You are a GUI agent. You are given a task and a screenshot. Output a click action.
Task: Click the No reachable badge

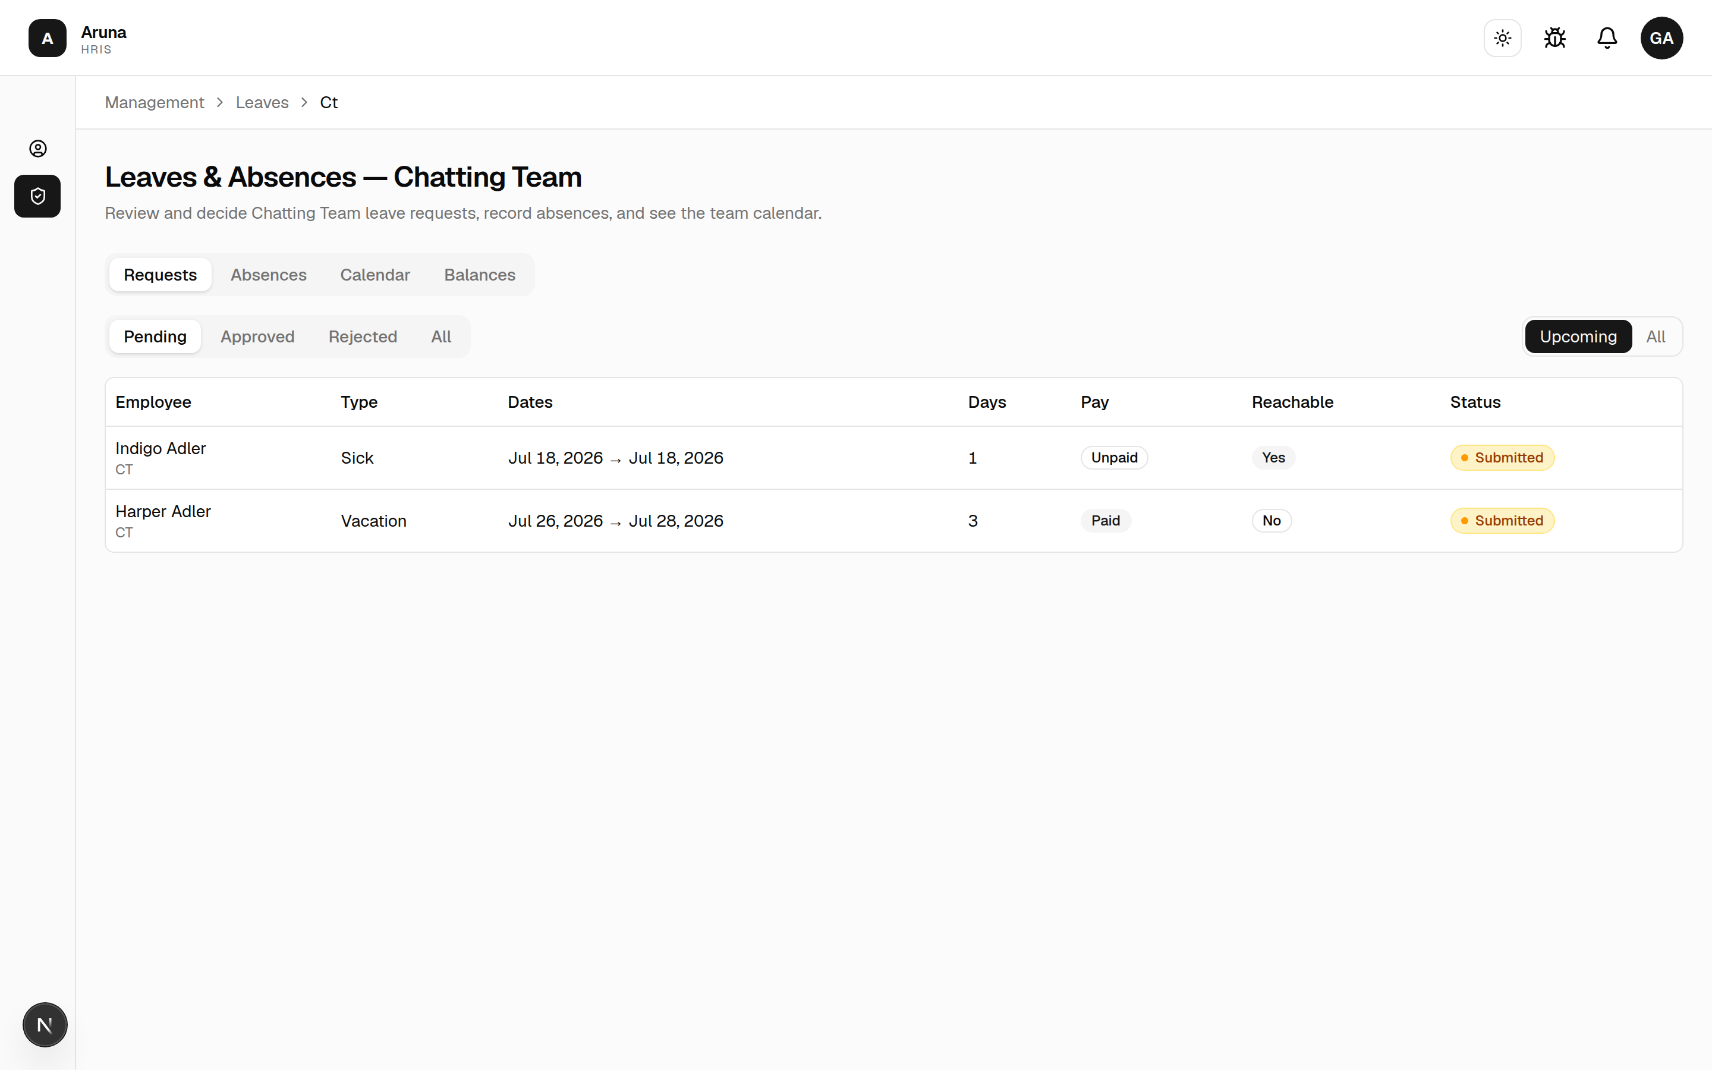click(1272, 521)
